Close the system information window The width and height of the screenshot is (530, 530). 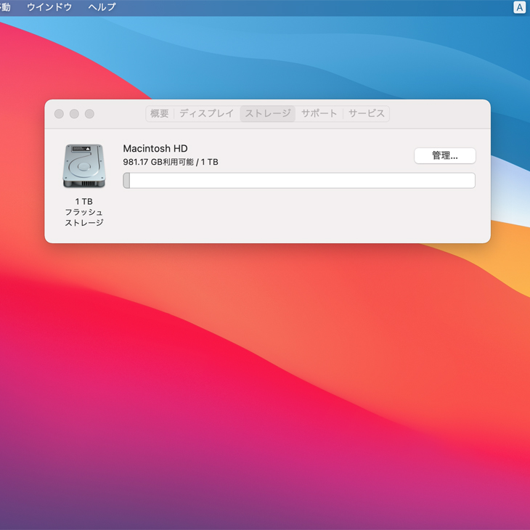[x=59, y=114]
